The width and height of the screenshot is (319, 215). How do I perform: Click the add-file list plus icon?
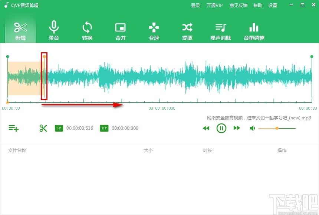tap(14, 128)
